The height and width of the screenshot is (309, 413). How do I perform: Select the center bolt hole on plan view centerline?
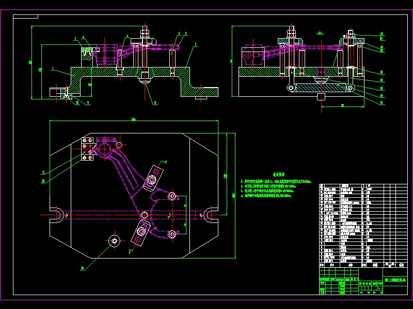[x=145, y=215]
